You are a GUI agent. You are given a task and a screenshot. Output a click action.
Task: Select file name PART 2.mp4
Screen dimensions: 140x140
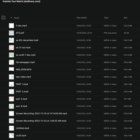tap(22, 92)
